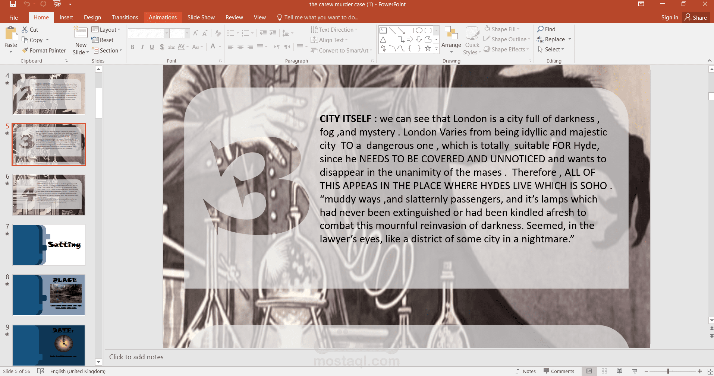The height and width of the screenshot is (376, 714).
Task: Open the Align Text dropdown
Action: point(329,40)
